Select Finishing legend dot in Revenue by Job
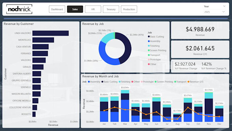232x131 pixels. pyautogui.click(x=149, y=46)
